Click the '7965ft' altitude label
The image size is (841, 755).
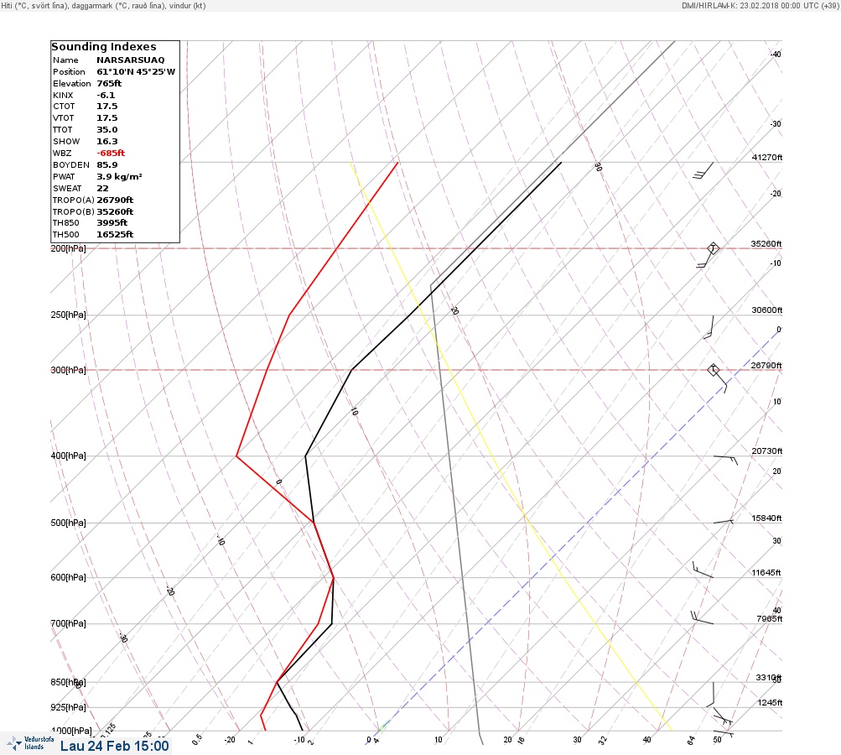point(769,619)
